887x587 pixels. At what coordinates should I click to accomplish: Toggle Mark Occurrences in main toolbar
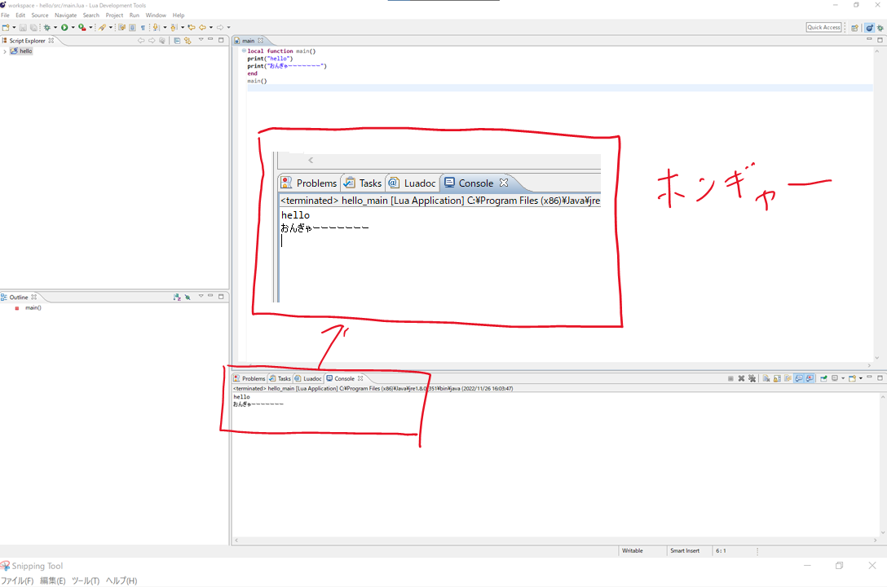pos(122,27)
